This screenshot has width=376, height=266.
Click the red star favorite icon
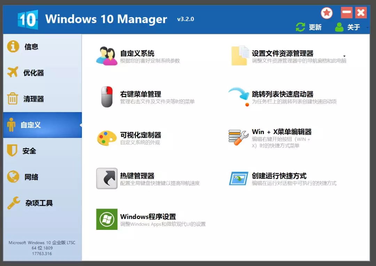327,13
